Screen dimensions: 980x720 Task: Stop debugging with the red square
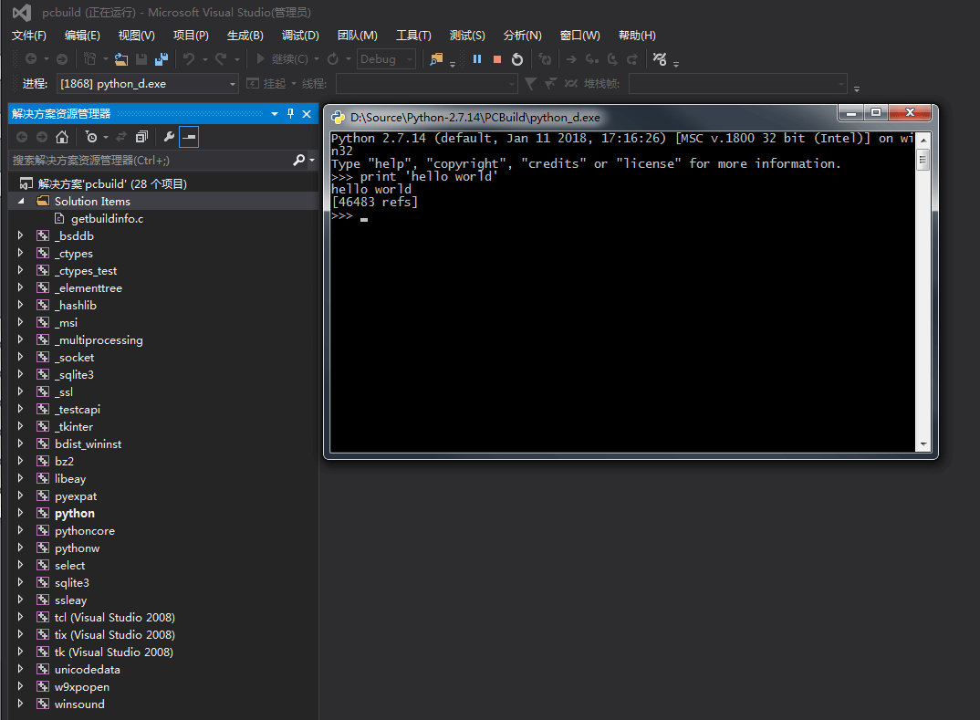click(497, 58)
